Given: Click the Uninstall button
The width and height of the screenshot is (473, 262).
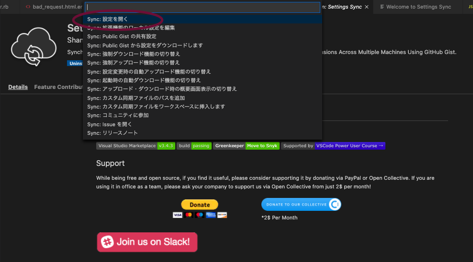Looking at the screenshot, I should pos(75,63).
